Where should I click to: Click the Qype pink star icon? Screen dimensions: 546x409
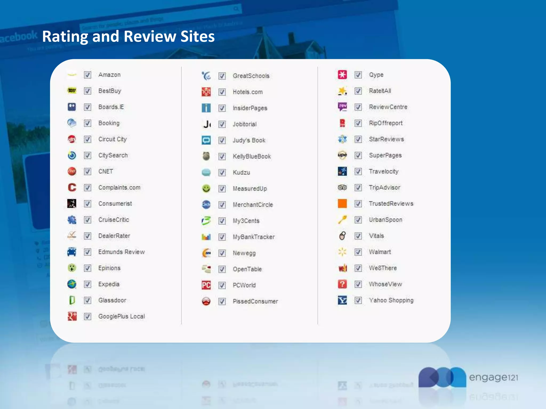[x=342, y=75]
